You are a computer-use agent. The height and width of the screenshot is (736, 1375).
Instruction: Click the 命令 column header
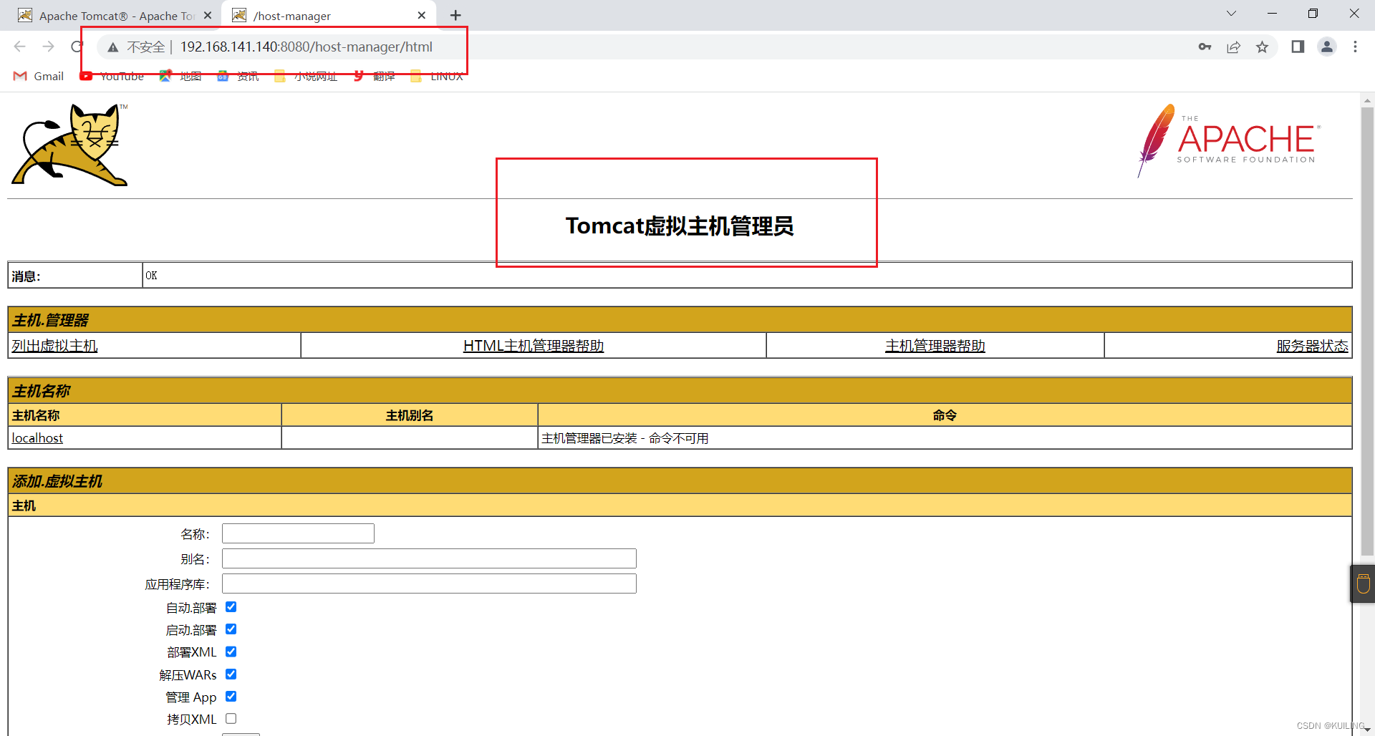(x=945, y=415)
